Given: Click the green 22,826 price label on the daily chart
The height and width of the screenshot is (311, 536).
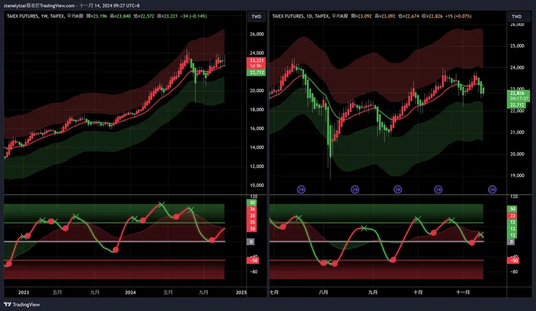Looking at the screenshot, I should (518, 93).
